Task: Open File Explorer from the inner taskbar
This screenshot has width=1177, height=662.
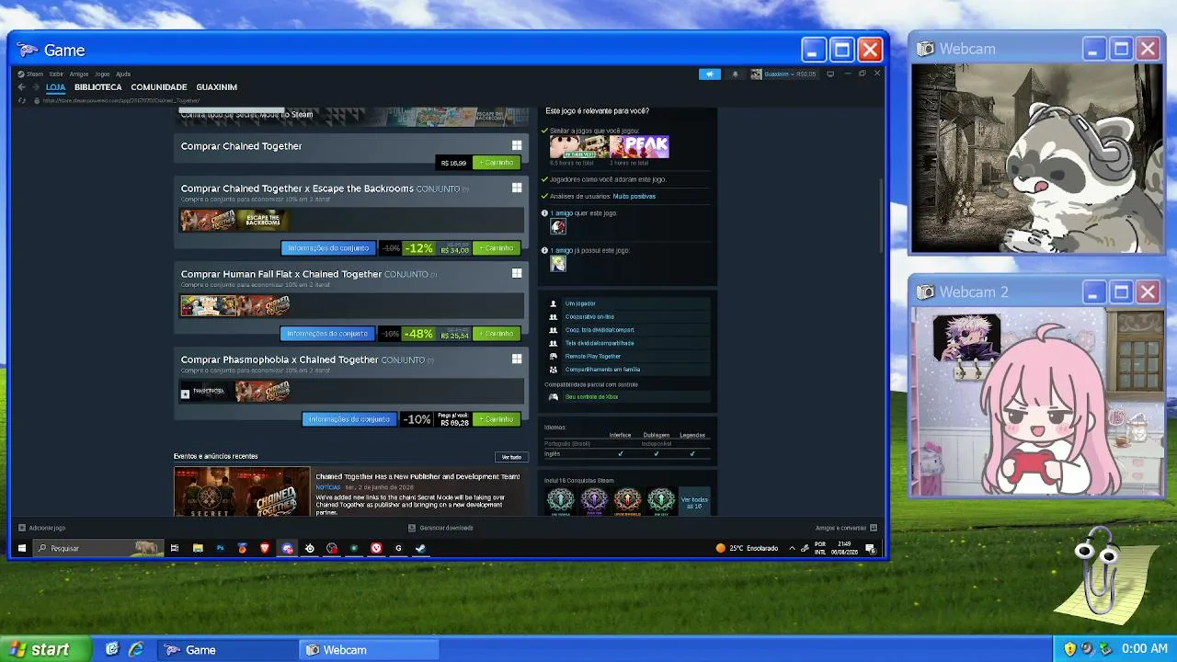Action: tap(198, 548)
